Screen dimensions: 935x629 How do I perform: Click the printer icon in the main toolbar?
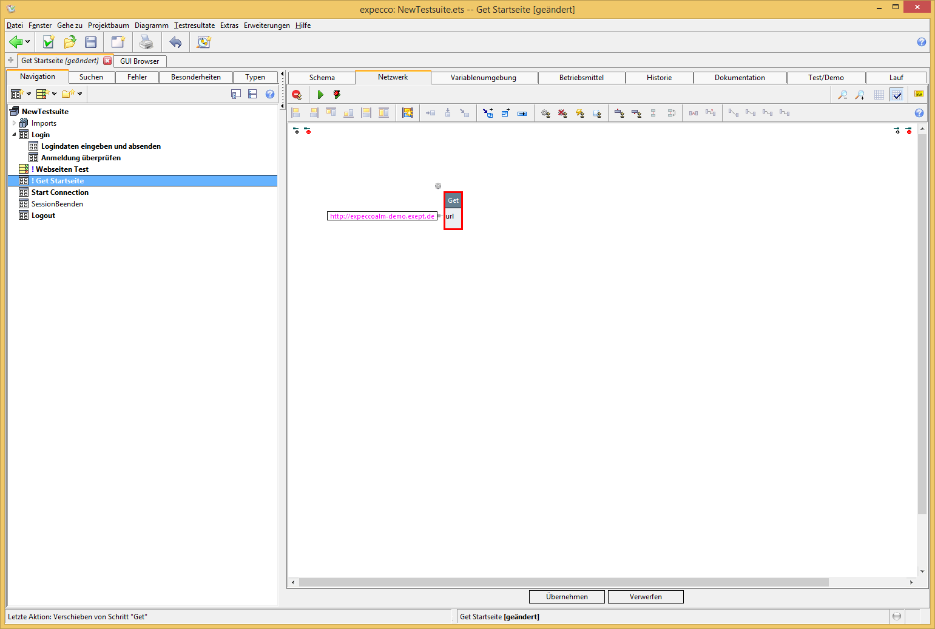click(146, 42)
